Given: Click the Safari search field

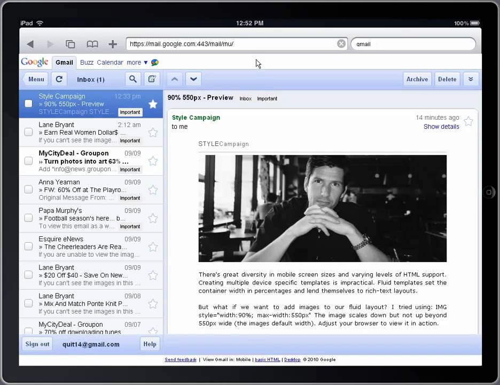Looking at the screenshot, I should [x=413, y=44].
